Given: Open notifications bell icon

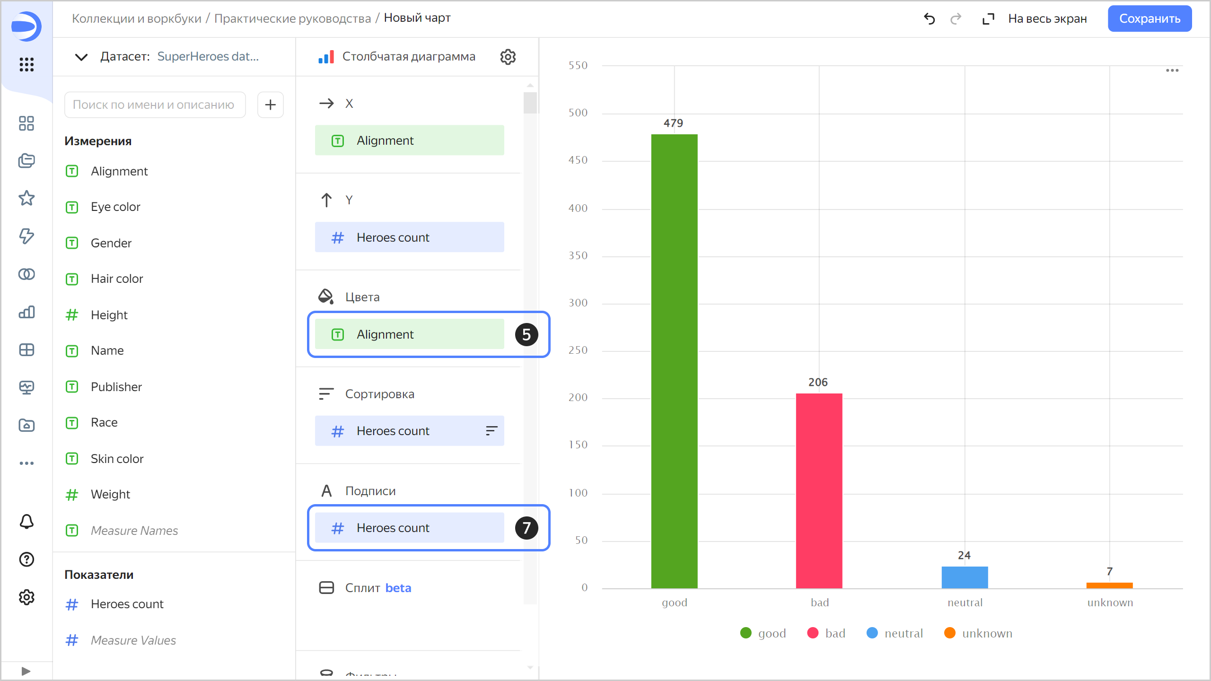Looking at the screenshot, I should click(x=26, y=521).
